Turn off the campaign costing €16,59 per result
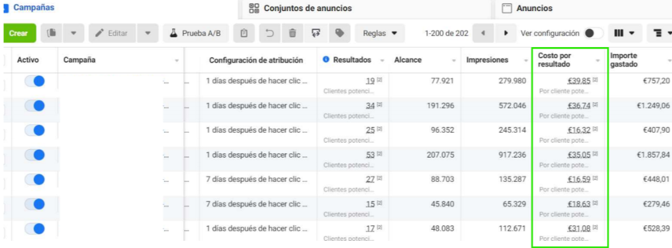This screenshot has height=248, width=672. pos(35,179)
